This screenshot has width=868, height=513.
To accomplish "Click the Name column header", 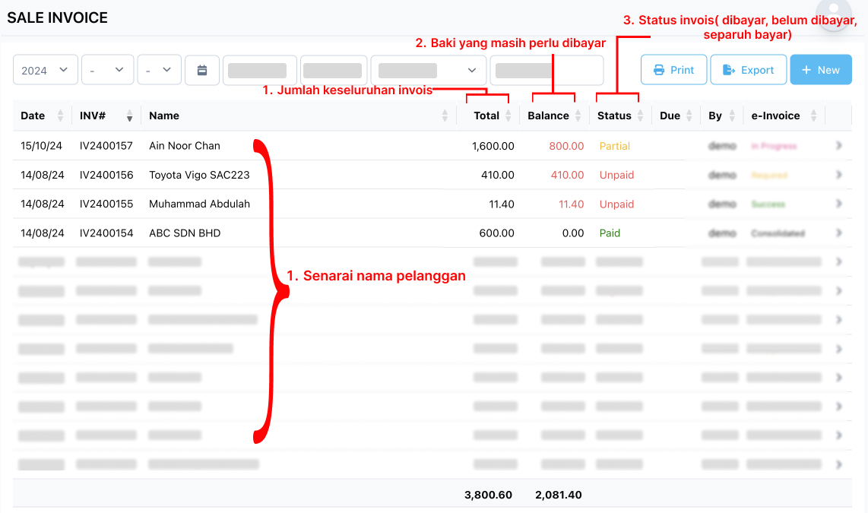I will (164, 116).
